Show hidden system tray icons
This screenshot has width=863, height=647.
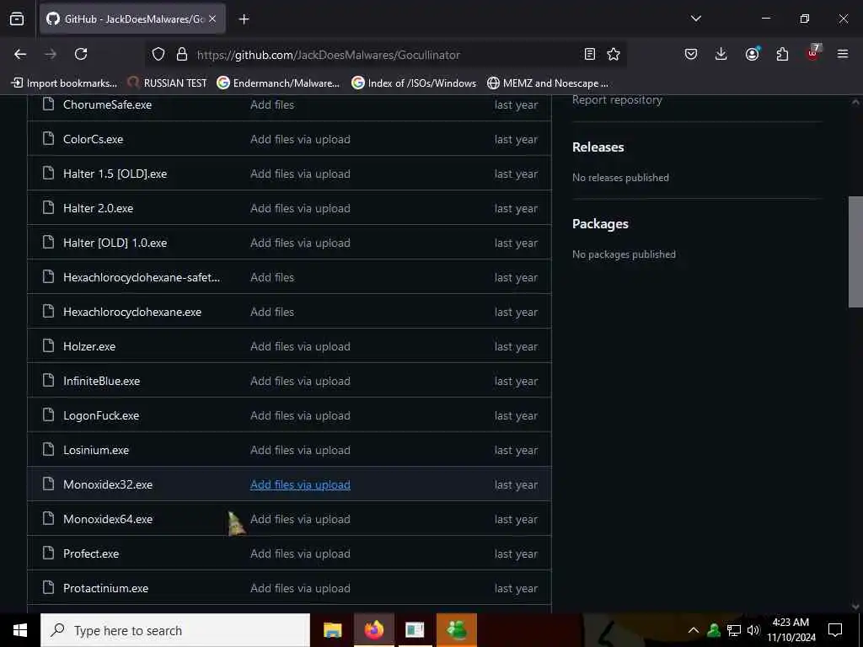(x=694, y=630)
